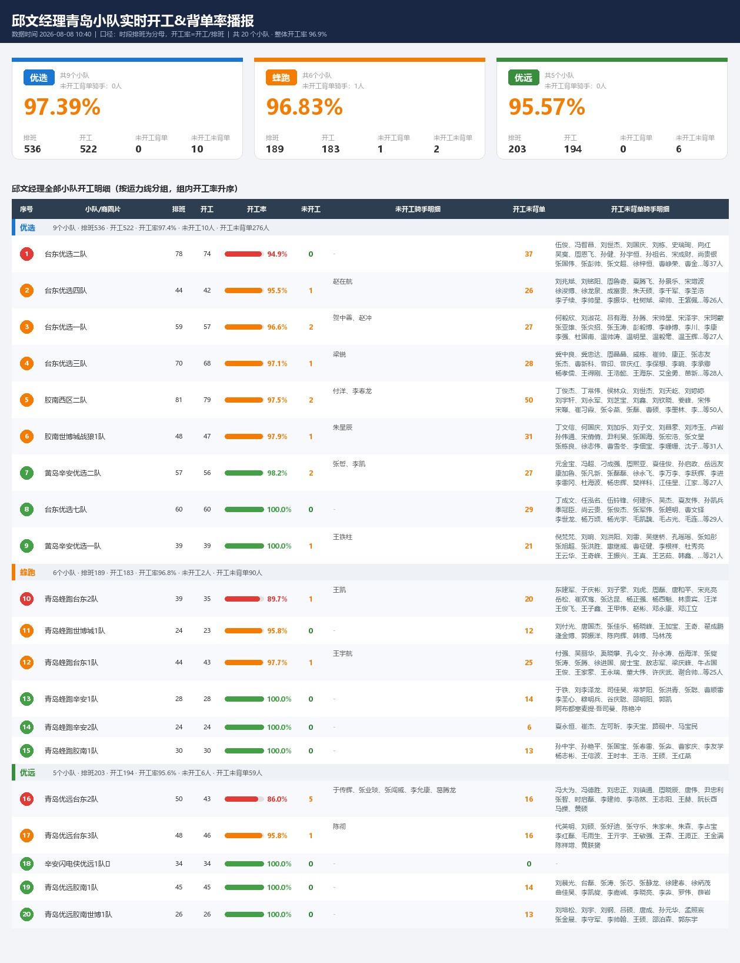The width and height of the screenshot is (740, 963).
Task: Click not-working rider name 王宇航
Action: click(x=342, y=653)
